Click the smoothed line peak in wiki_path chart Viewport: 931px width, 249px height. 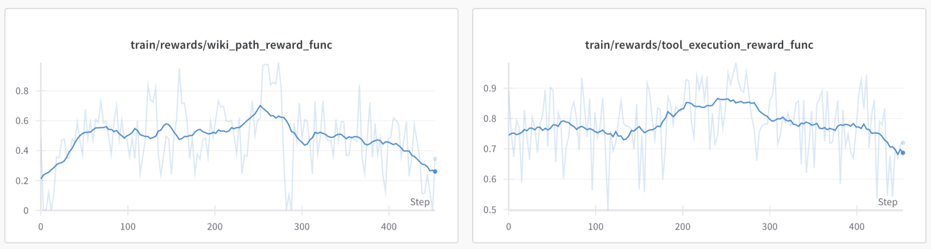tap(260, 106)
